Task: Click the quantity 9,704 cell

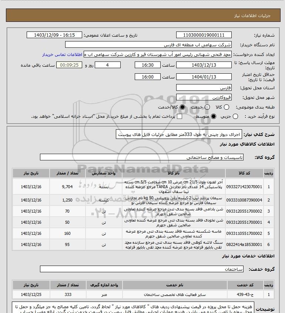Action: coord(67,187)
